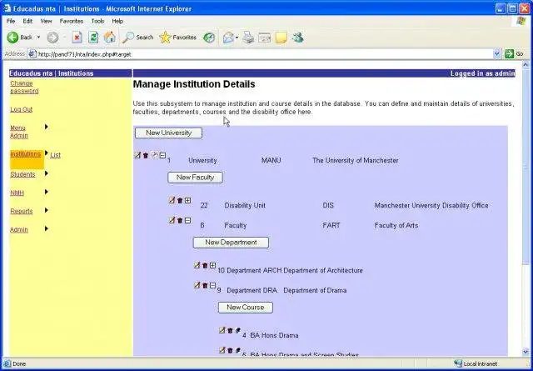Go to the Home page icon

pos(109,38)
